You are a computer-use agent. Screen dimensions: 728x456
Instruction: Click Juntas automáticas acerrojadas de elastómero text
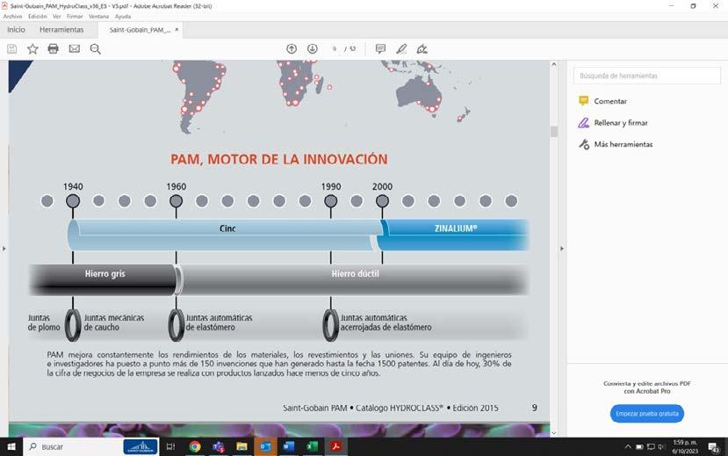pyautogui.click(x=386, y=322)
